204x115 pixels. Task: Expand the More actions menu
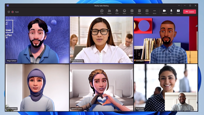click(154, 11)
